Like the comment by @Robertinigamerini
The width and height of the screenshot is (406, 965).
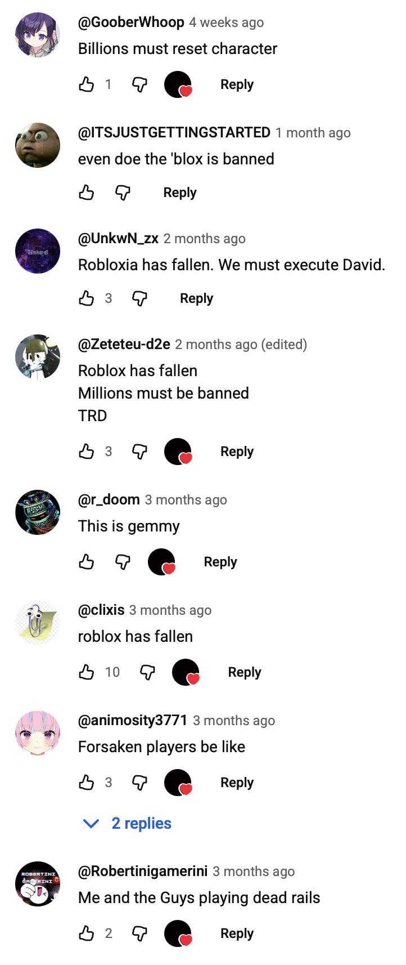[86, 933]
